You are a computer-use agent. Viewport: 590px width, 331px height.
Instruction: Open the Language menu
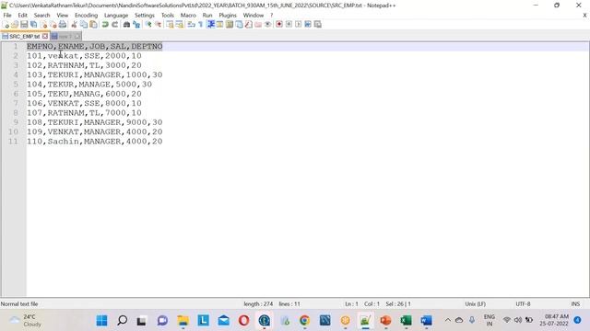pyautogui.click(x=116, y=15)
